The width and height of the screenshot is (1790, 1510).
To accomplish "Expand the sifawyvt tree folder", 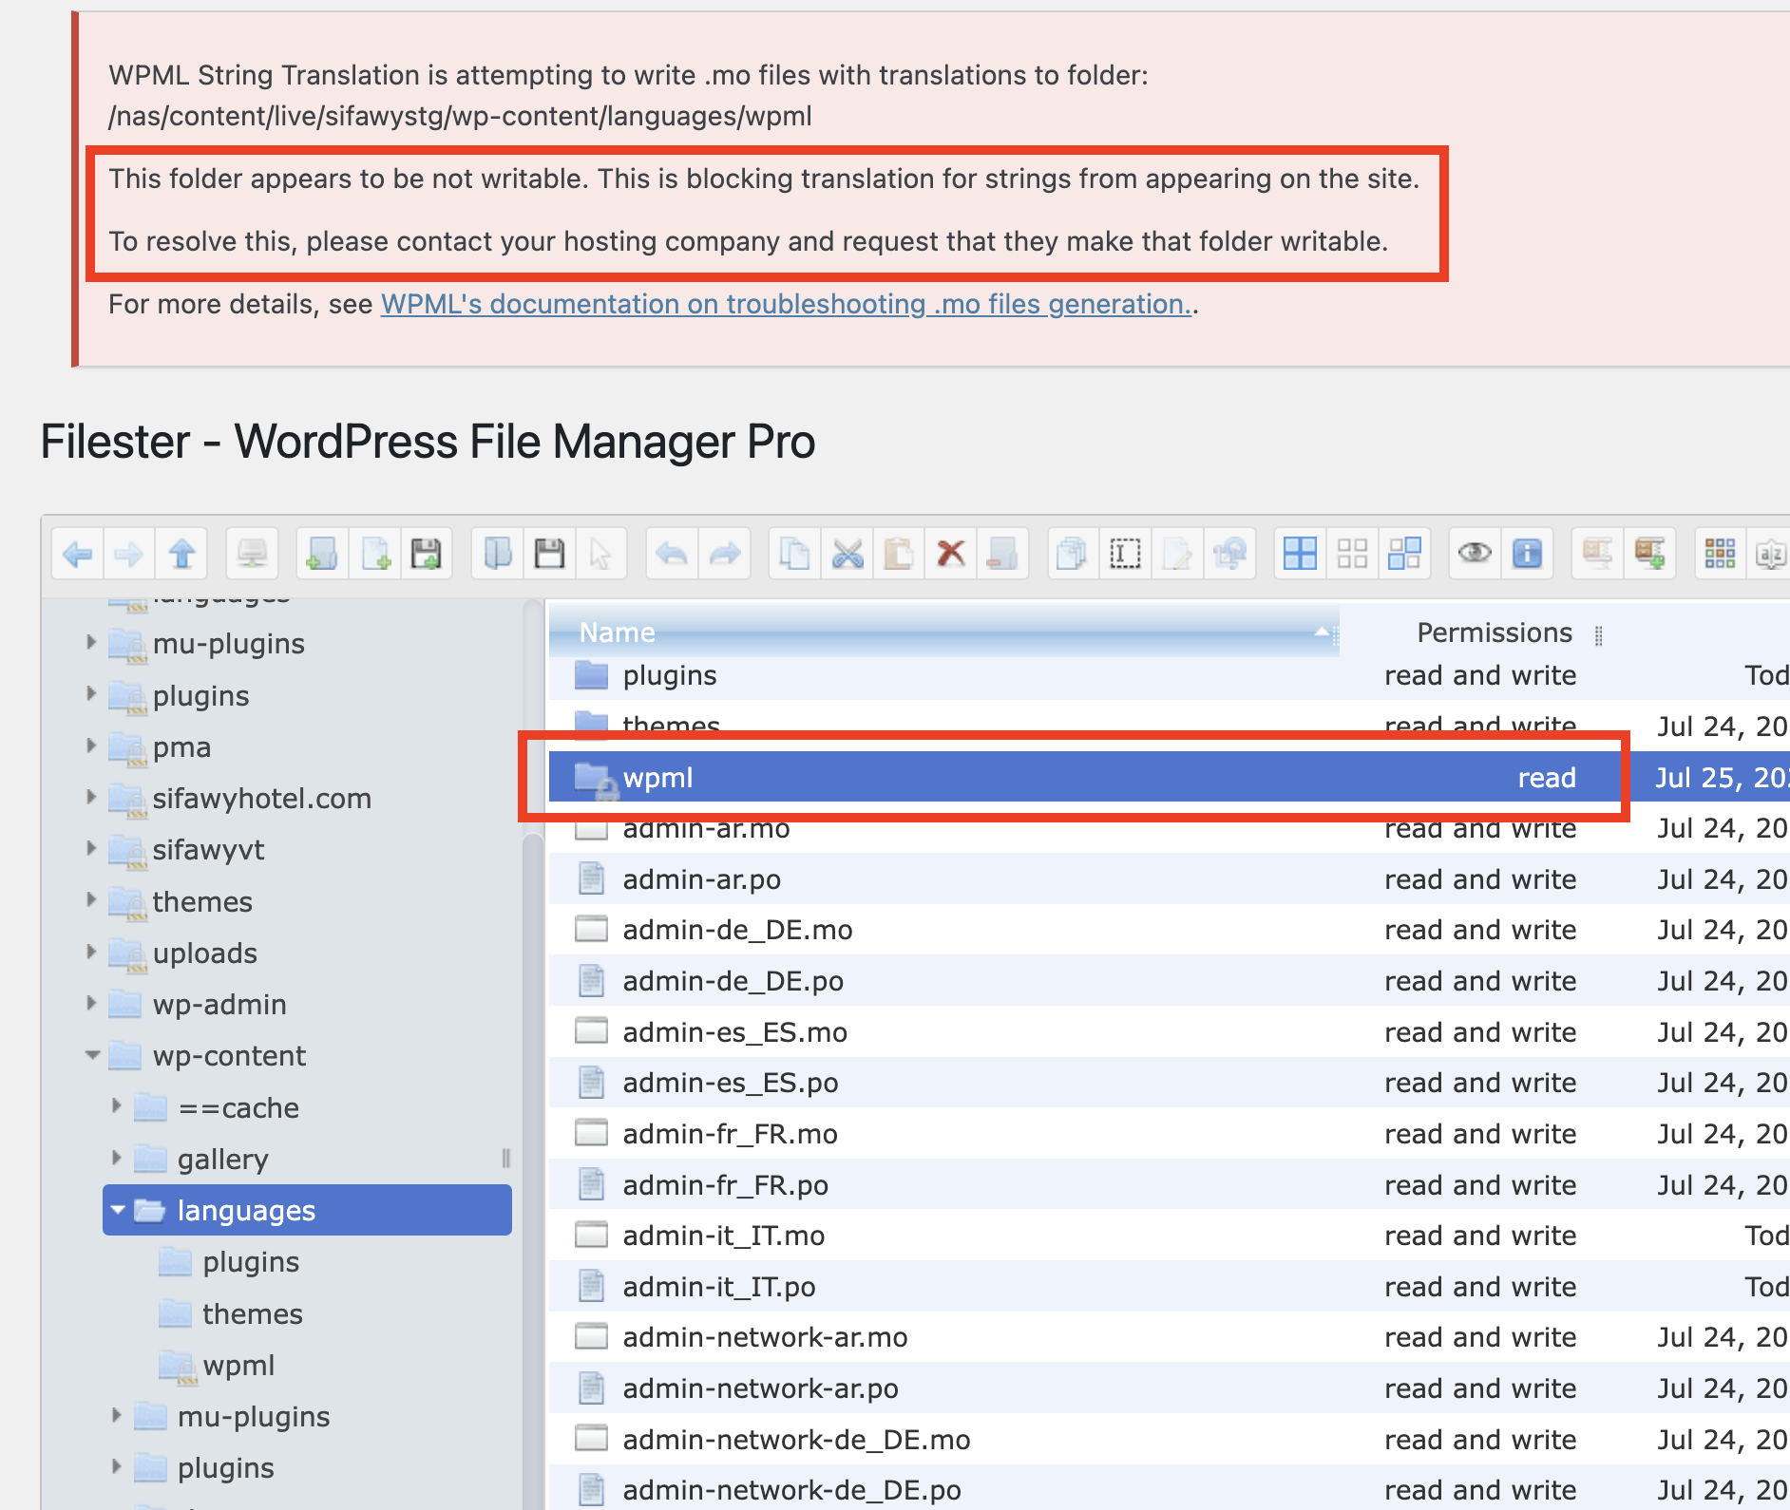I will click(91, 848).
